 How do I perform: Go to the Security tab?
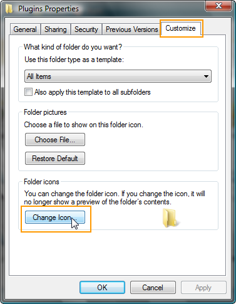86,29
